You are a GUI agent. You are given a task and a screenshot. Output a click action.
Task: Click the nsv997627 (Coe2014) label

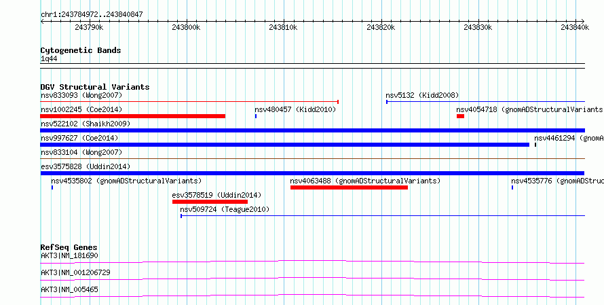tap(79, 138)
